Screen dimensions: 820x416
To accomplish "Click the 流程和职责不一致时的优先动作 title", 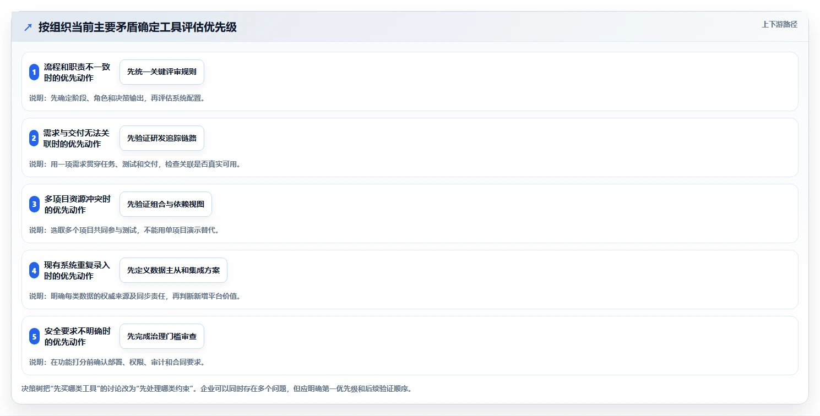I will (77, 72).
